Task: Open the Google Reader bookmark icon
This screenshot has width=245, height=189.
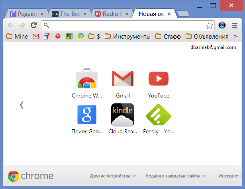Action: 47,36
